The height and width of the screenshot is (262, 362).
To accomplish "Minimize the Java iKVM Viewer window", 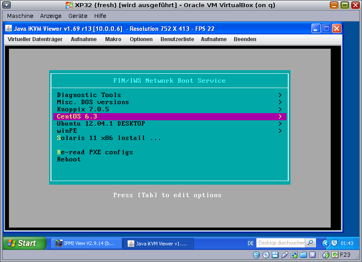I will [316, 29].
